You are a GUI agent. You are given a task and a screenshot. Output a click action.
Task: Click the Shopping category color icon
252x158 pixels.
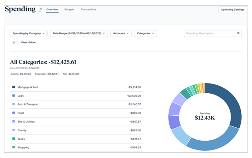pos(14,147)
